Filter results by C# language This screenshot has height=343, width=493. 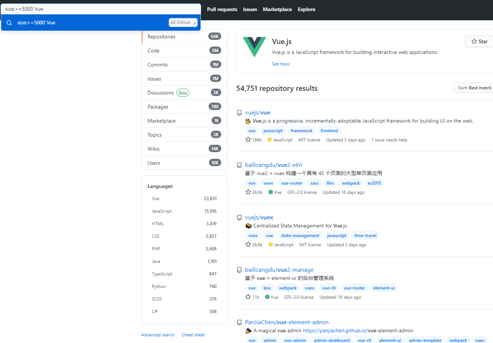[184, 312]
